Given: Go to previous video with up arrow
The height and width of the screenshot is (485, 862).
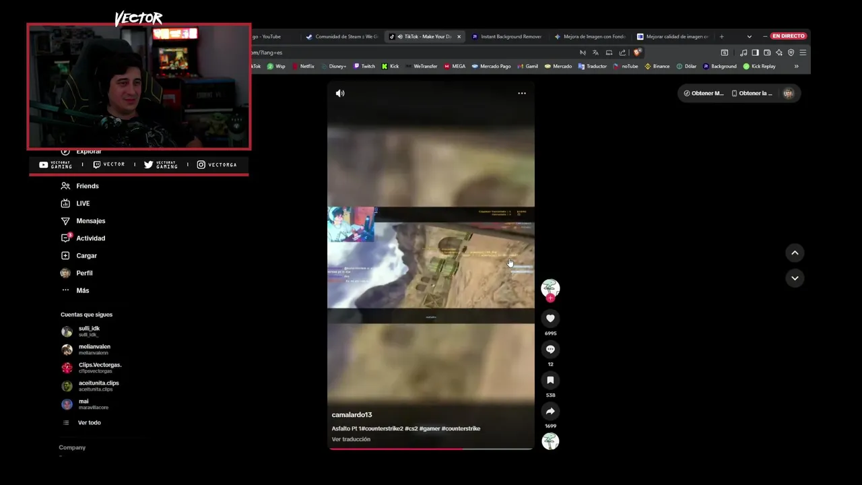Looking at the screenshot, I should [x=795, y=253].
